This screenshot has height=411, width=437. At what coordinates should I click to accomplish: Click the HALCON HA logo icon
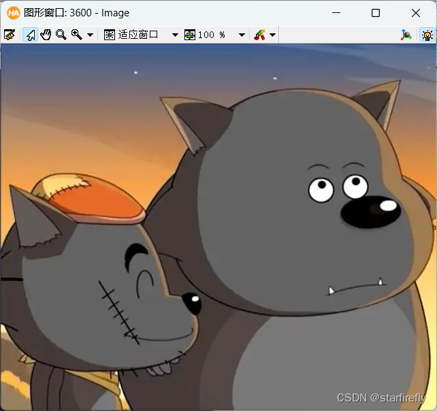tap(13, 13)
